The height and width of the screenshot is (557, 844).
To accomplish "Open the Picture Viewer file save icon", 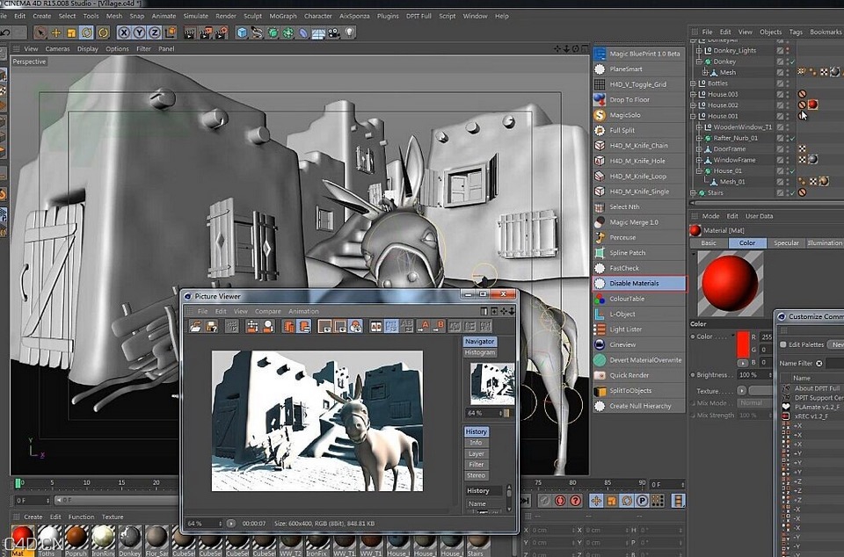I will pyautogui.click(x=211, y=326).
